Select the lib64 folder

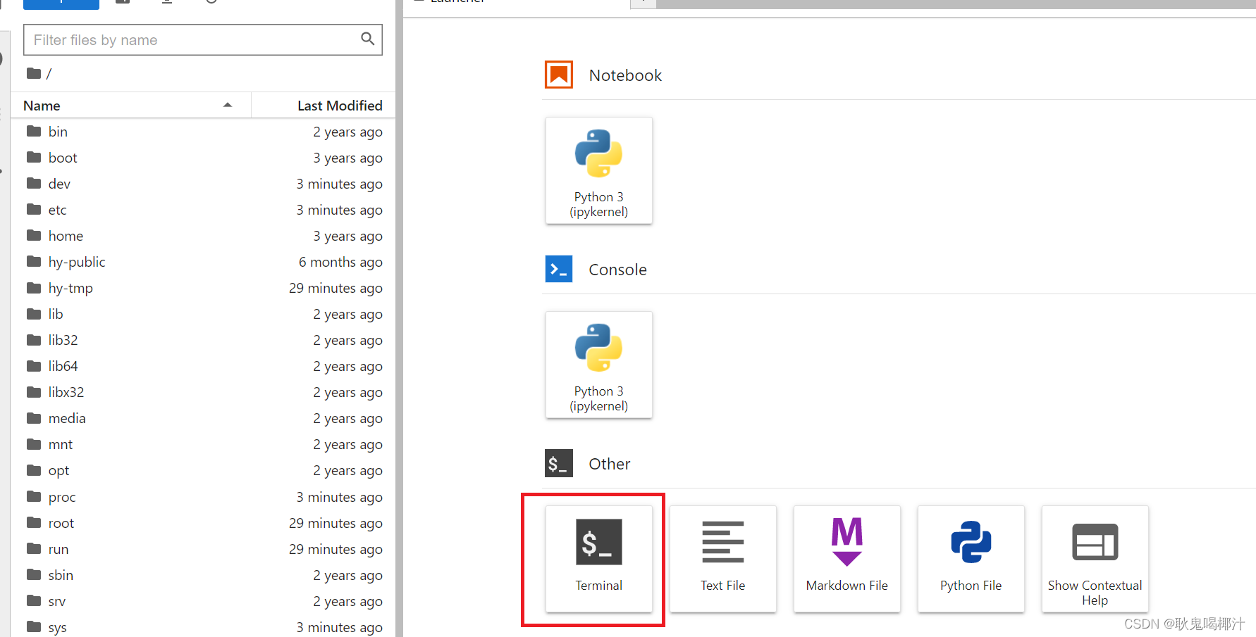point(203,366)
